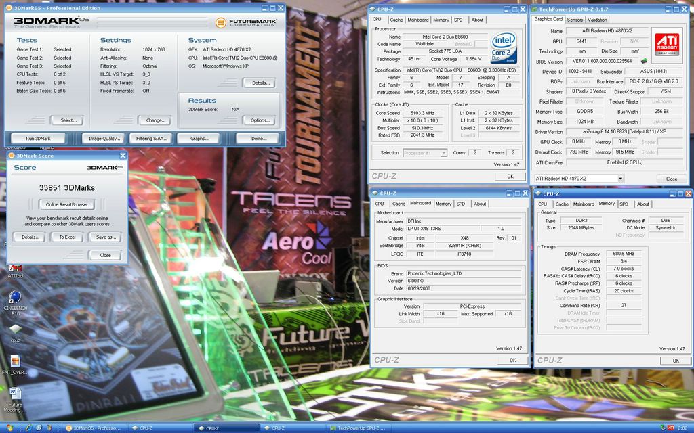
Task: Open the FMT_OVER... file on desktop
Action: pyautogui.click(x=15, y=365)
